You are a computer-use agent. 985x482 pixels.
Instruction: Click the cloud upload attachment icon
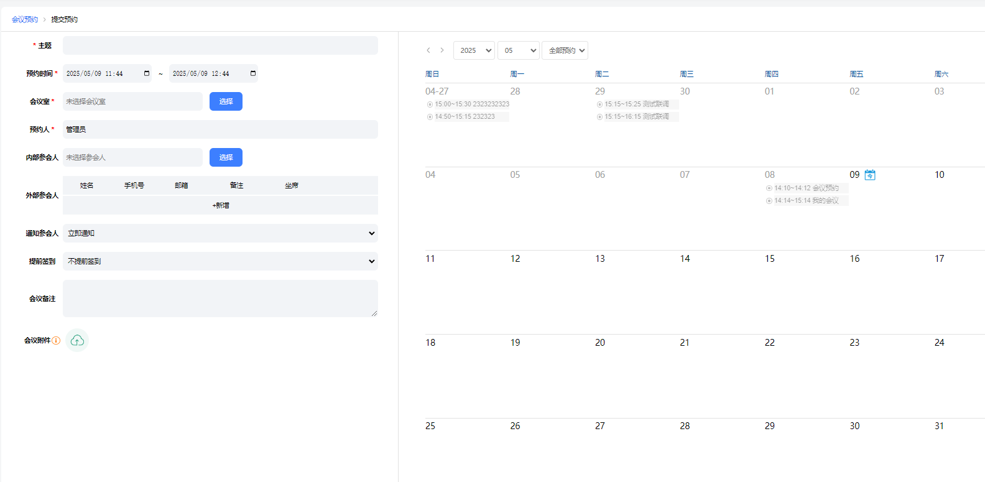coord(77,340)
